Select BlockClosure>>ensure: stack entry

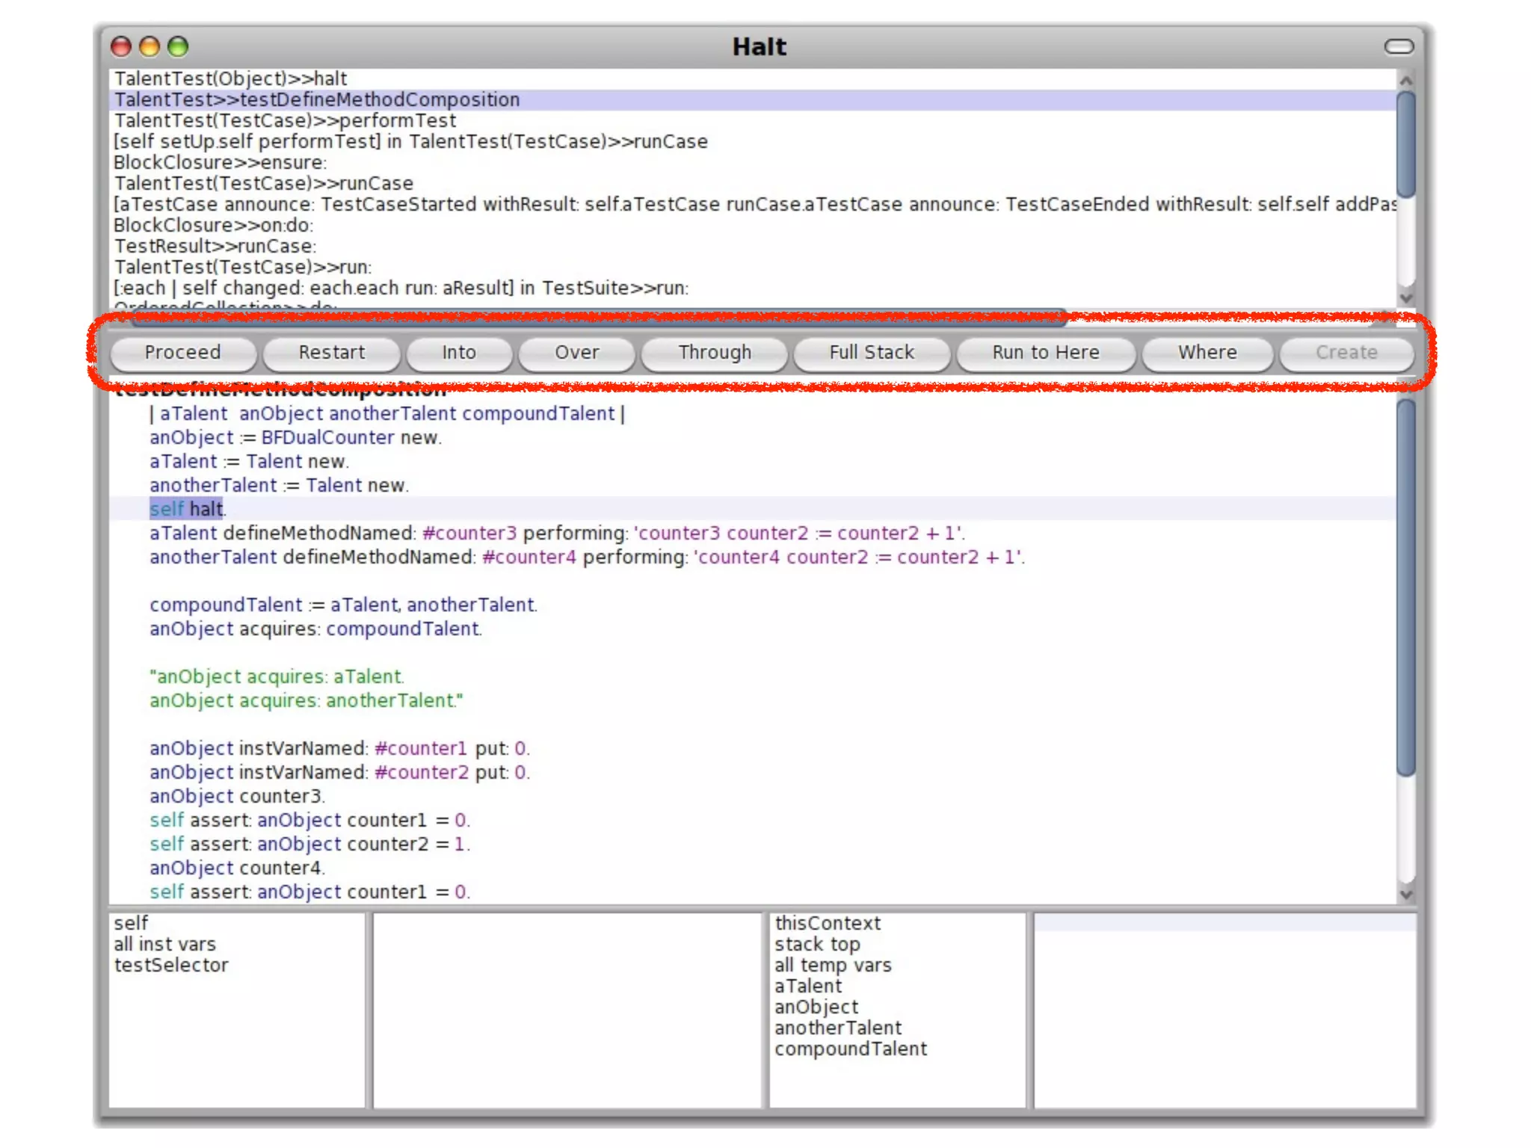[x=220, y=162]
